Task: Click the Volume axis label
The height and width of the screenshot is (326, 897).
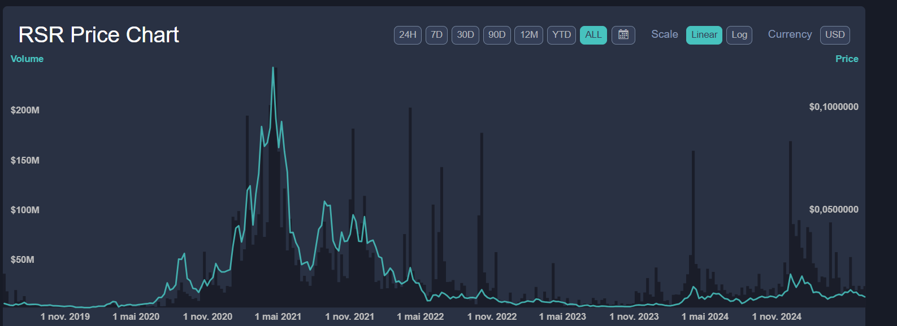Action: (27, 59)
